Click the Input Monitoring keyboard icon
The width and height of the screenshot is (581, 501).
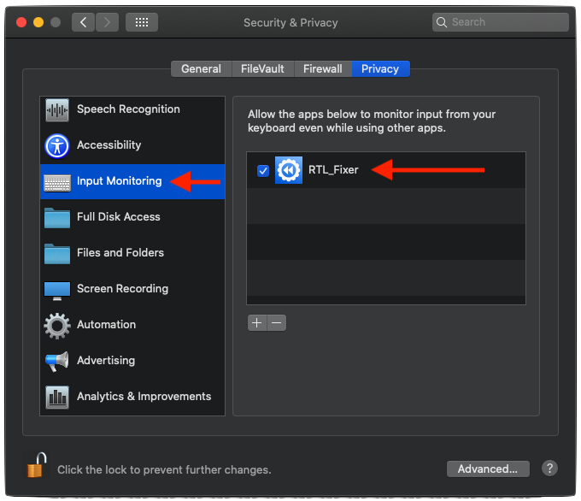click(x=57, y=183)
